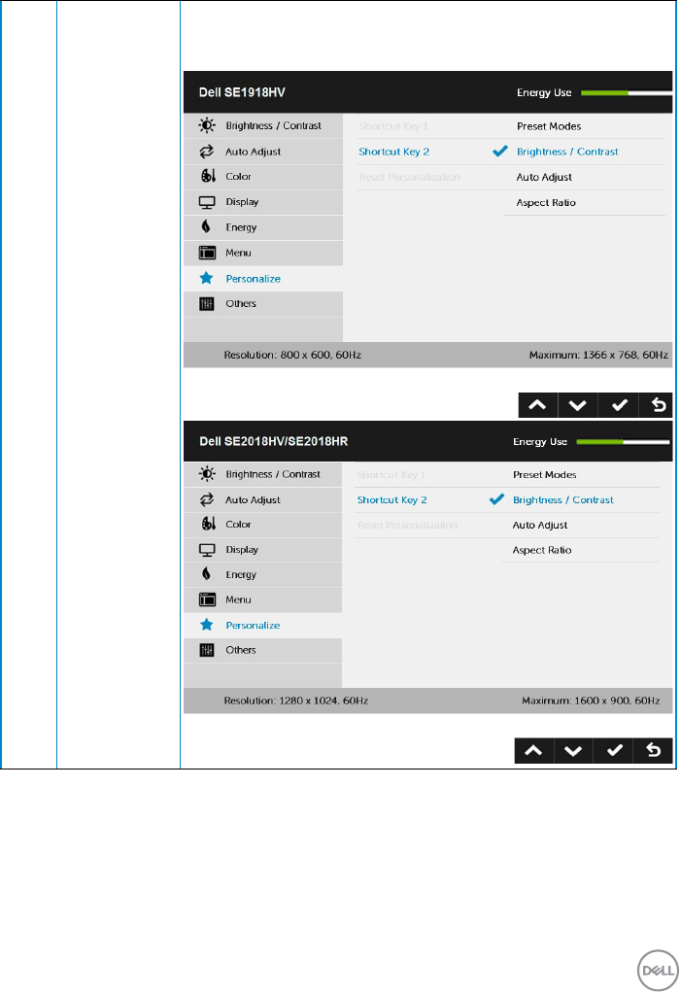Click the Energy Use bar in SE1918HV header
Image resolution: width=680 pixels, height=992 pixels.
(x=627, y=93)
